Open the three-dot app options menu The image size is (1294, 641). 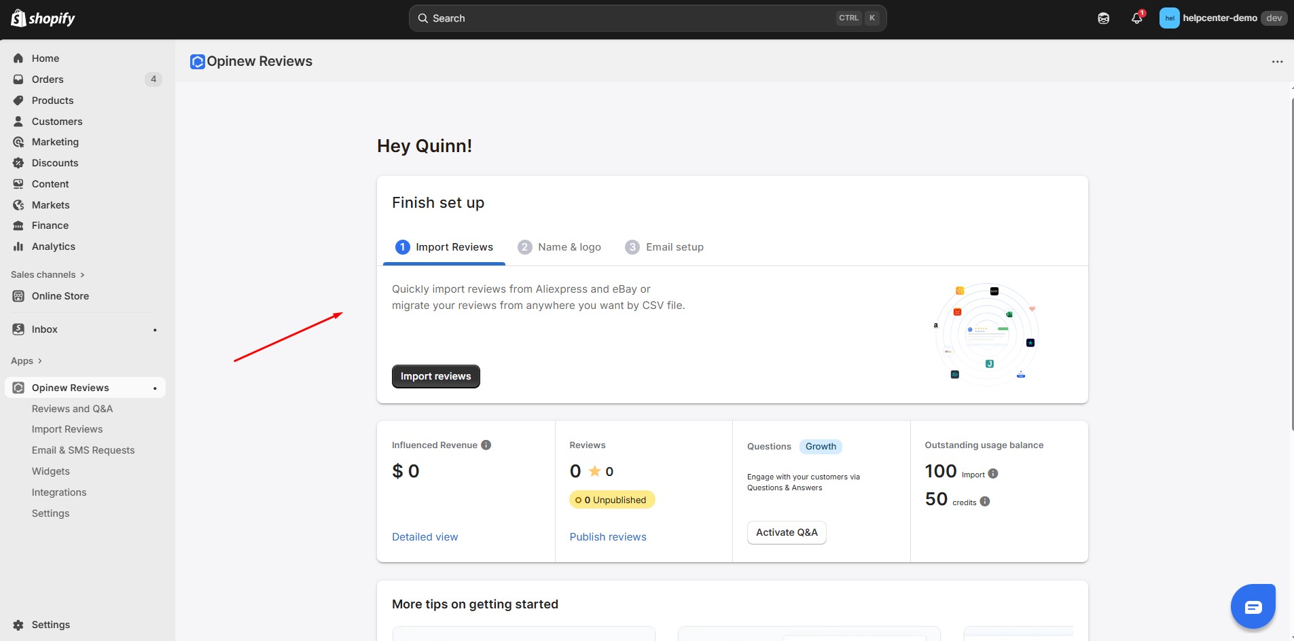(x=1277, y=62)
